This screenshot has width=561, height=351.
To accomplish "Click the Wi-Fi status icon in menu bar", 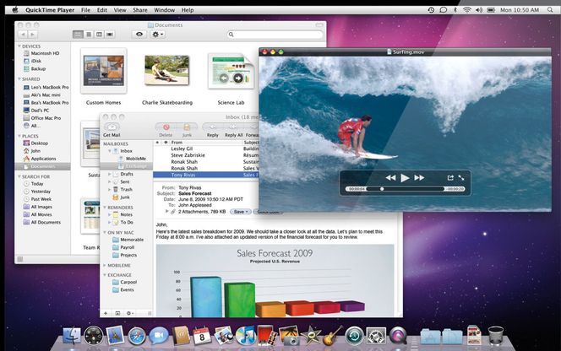I will coord(467,10).
